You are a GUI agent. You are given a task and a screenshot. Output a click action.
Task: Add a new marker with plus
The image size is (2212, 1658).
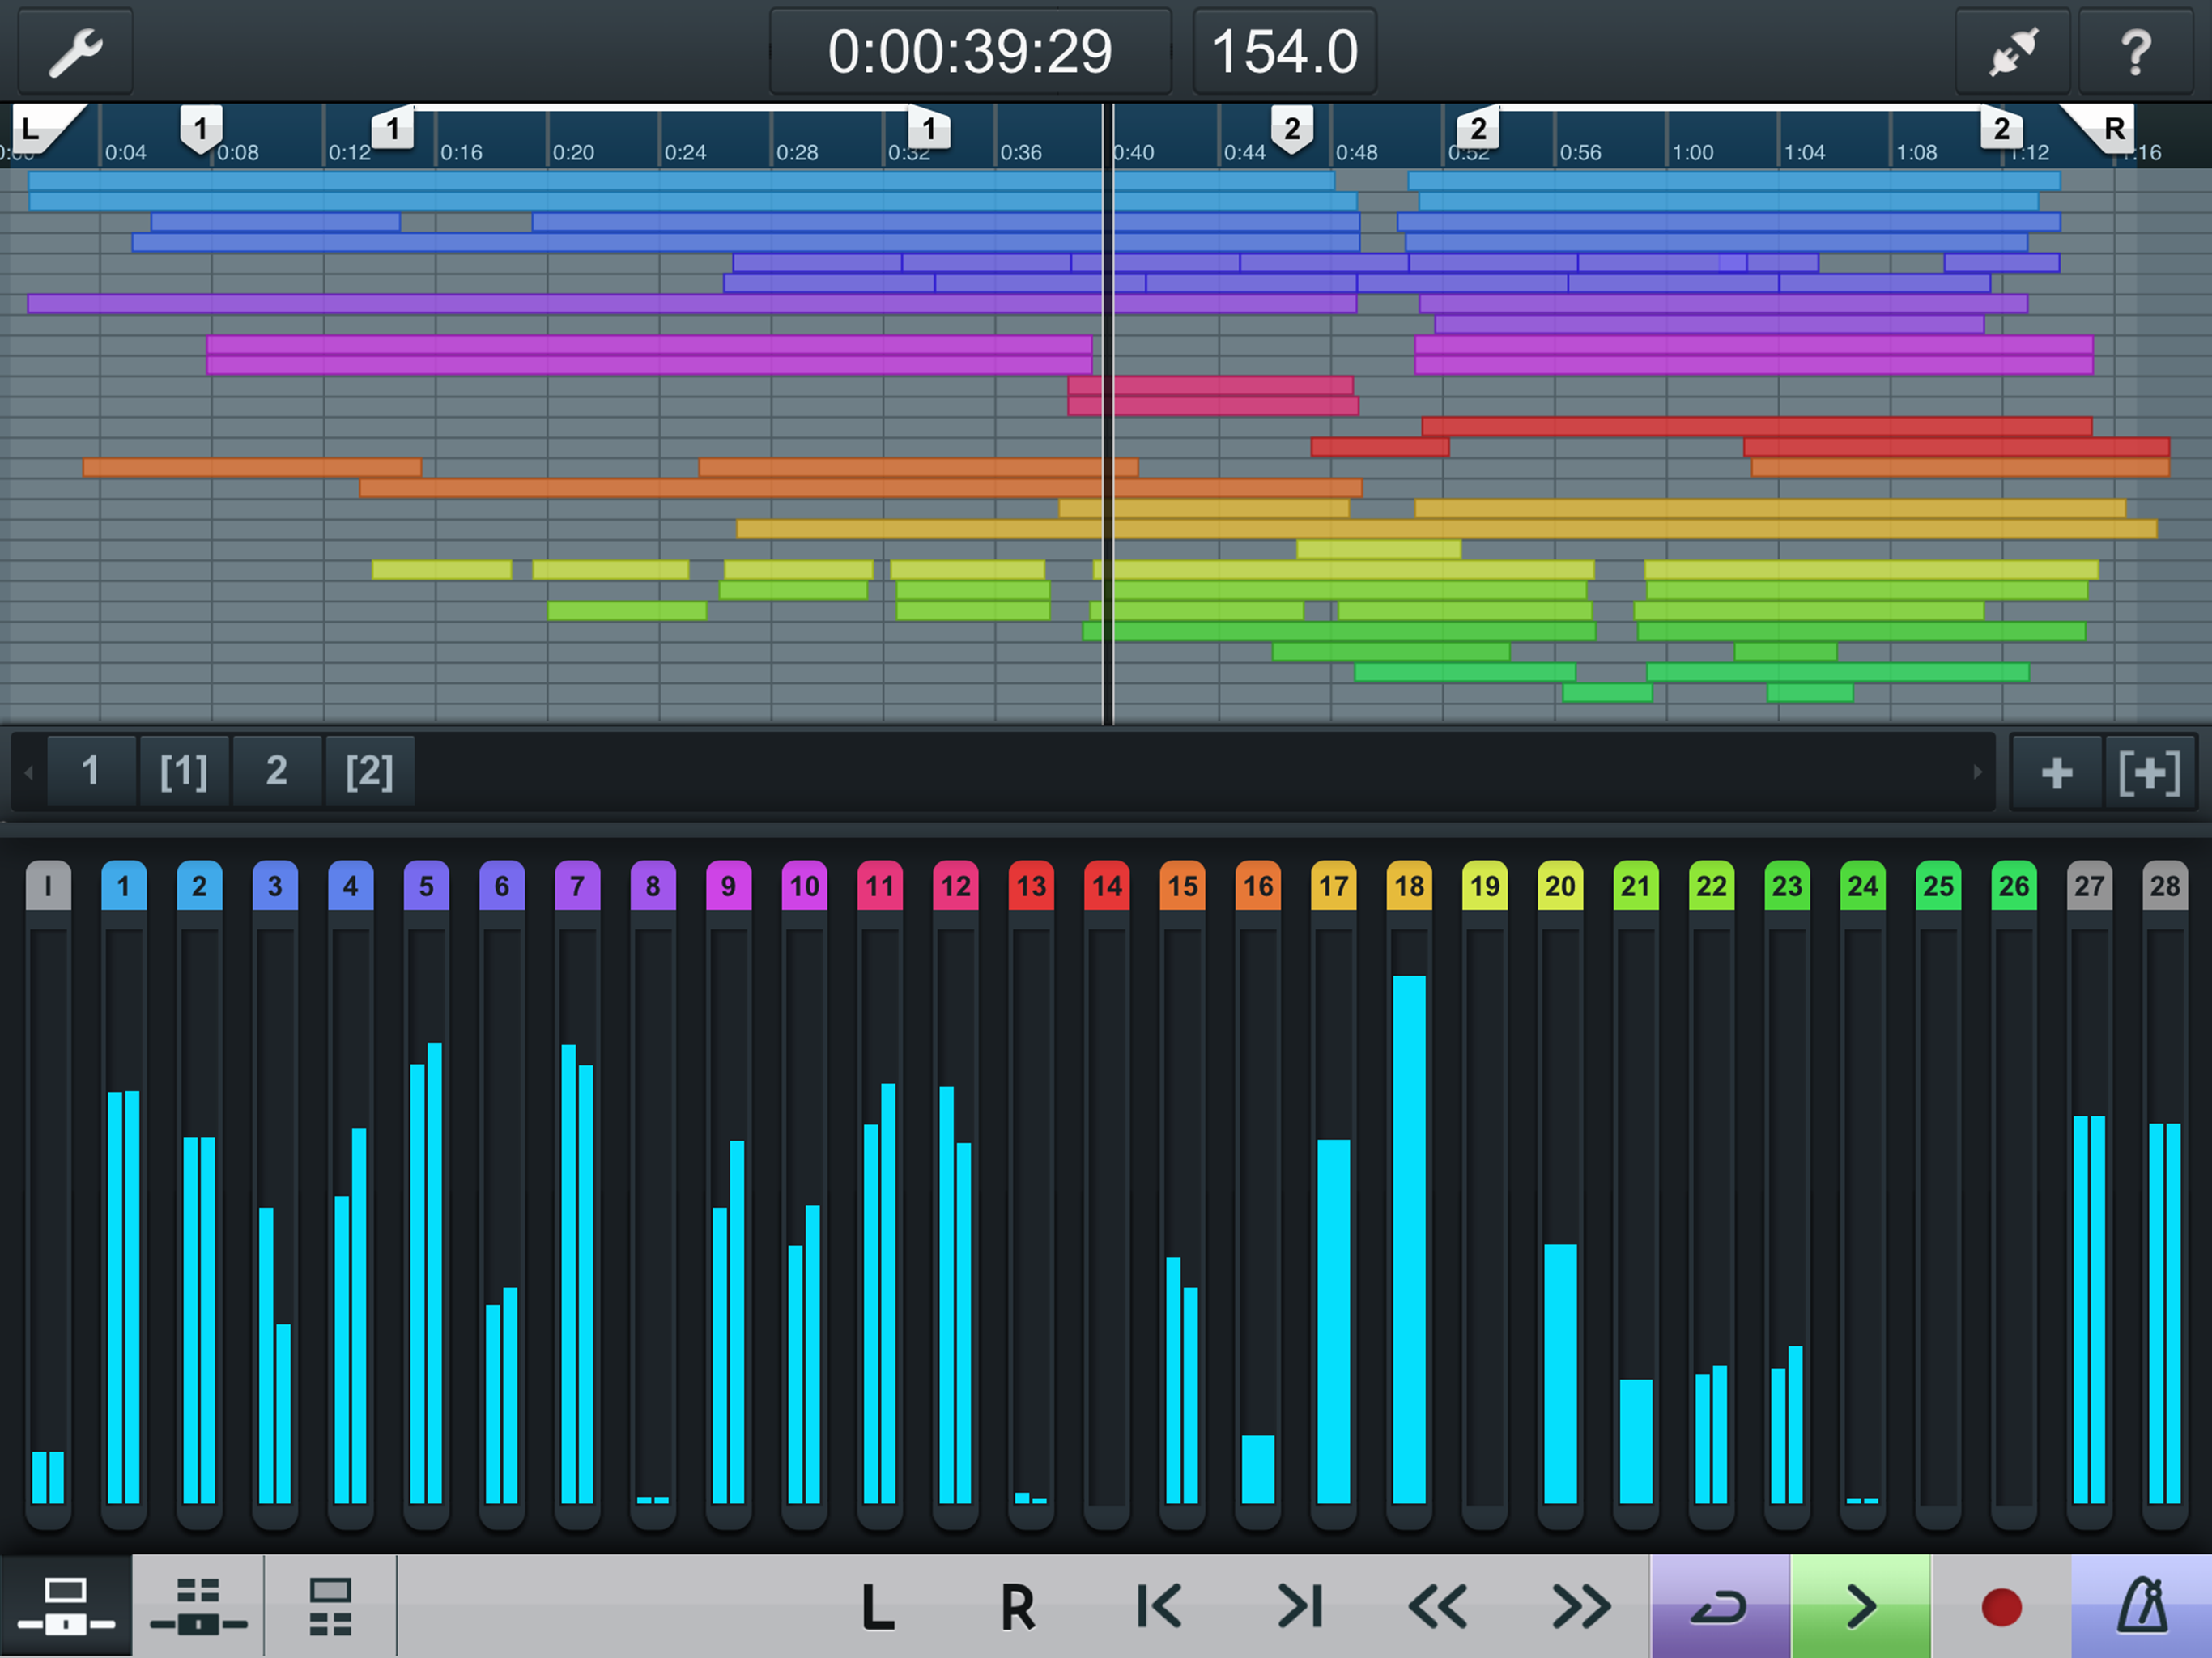pyautogui.click(x=2056, y=771)
